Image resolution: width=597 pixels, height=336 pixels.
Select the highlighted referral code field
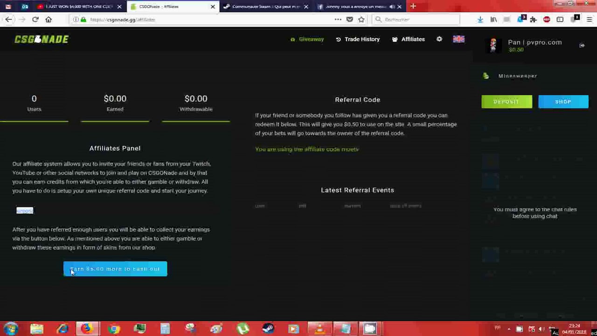[x=25, y=210]
